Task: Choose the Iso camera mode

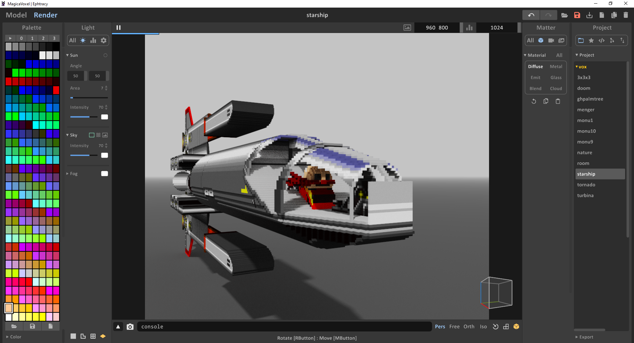Action: click(x=483, y=327)
